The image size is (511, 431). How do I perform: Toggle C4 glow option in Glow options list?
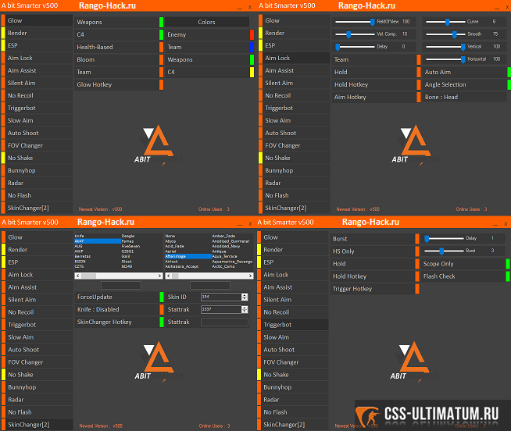119,34
